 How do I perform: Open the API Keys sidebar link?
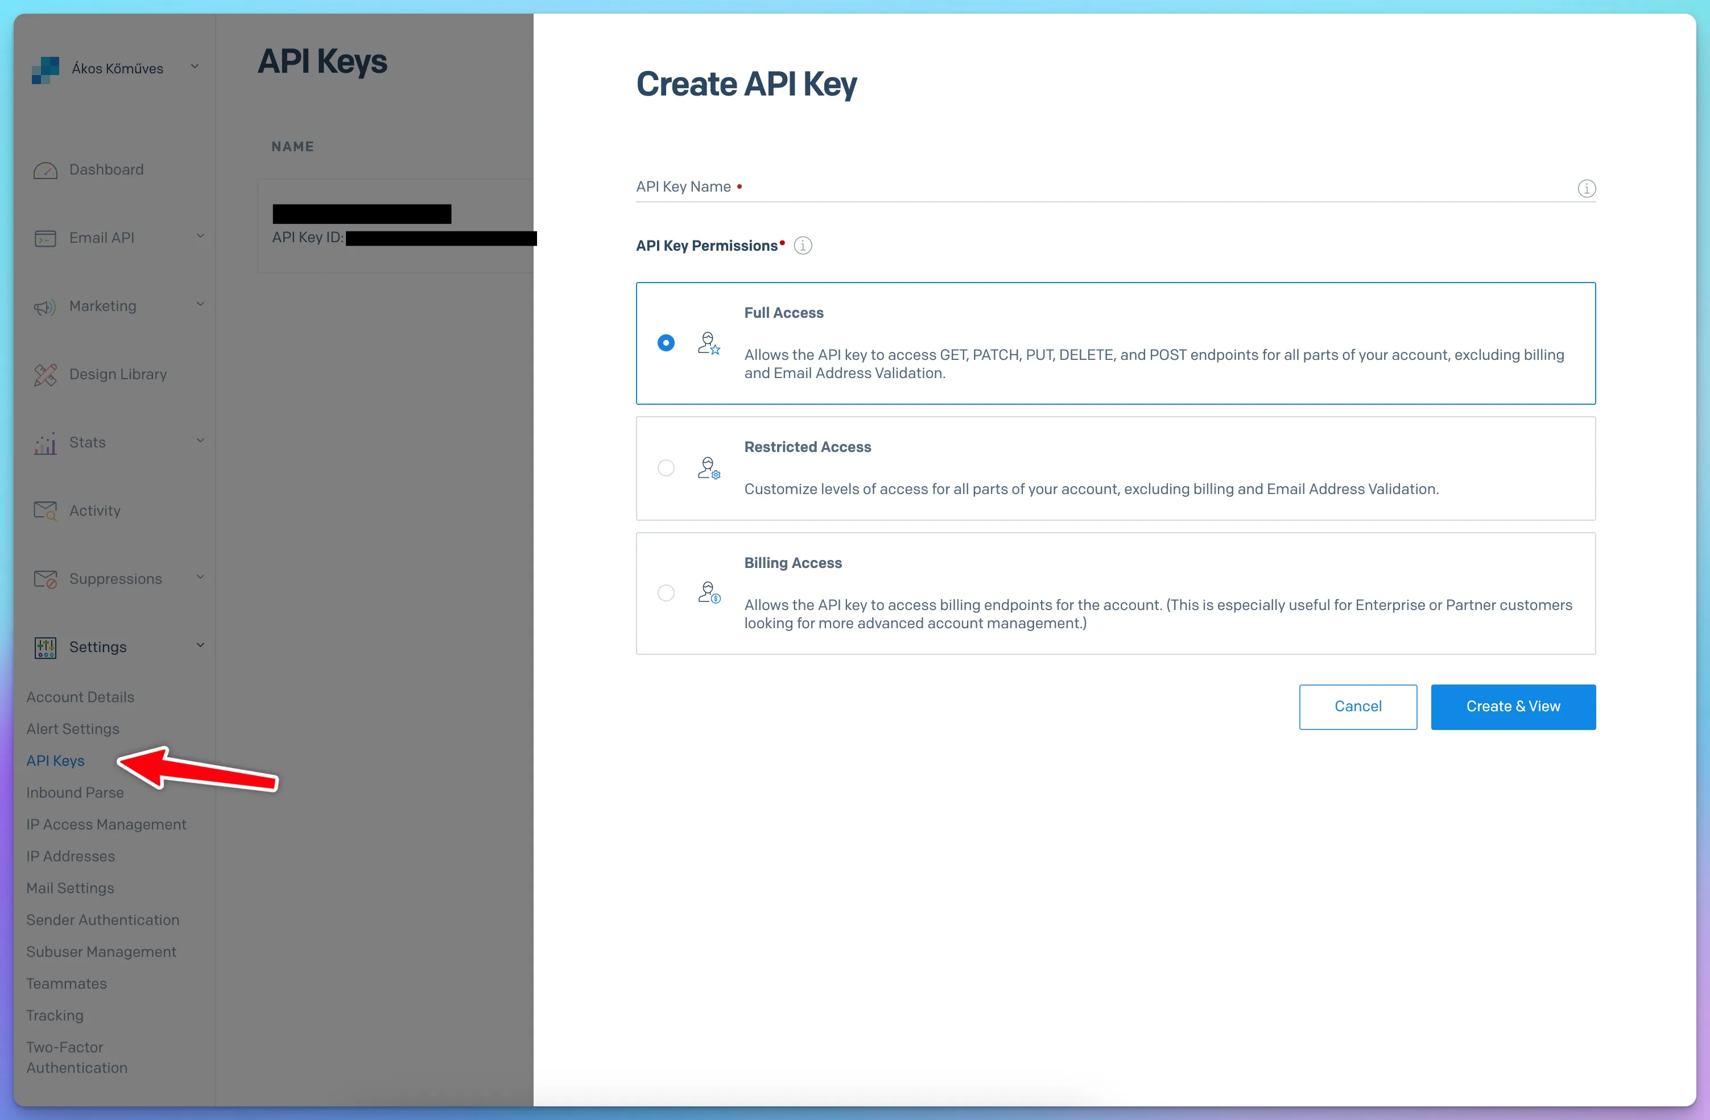coord(55,760)
